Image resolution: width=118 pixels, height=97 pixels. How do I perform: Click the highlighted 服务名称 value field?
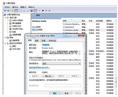coord(46,45)
